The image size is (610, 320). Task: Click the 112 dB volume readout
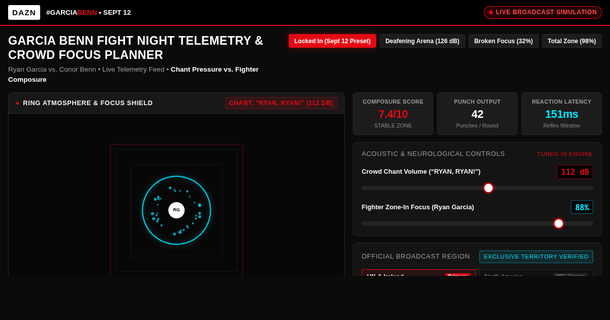click(x=575, y=172)
